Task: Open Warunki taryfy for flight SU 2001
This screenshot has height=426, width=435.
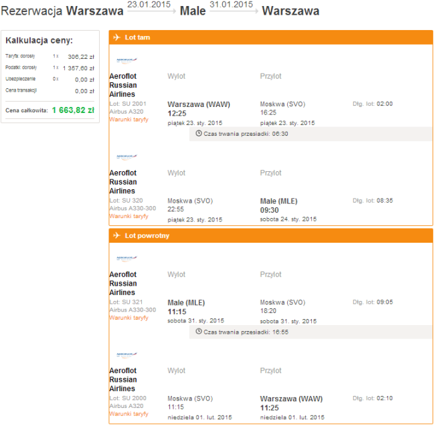Action: (x=128, y=120)
